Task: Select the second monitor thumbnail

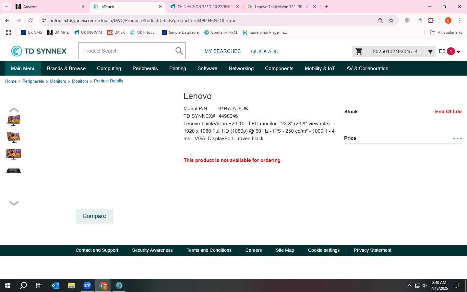Action: pos(14,137)
